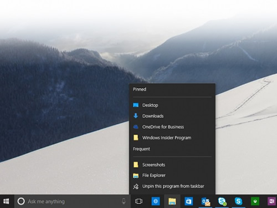Click the Frequent section heading
Viewport: 277px width, 208px height.
141,149
